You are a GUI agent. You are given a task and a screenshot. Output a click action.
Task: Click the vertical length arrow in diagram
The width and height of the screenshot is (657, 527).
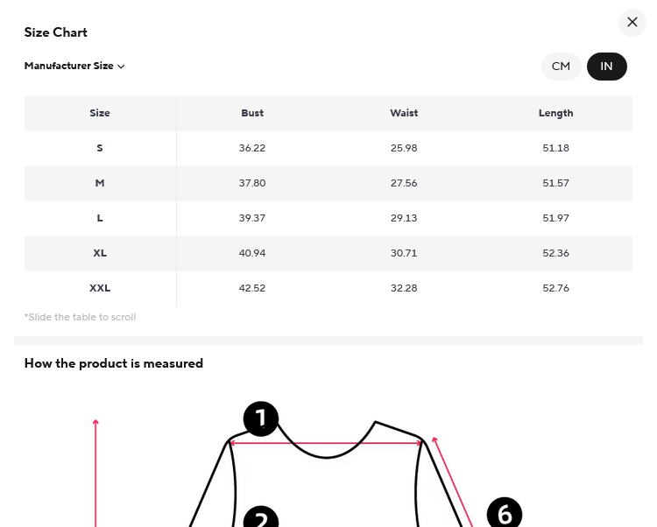point(95,473)
